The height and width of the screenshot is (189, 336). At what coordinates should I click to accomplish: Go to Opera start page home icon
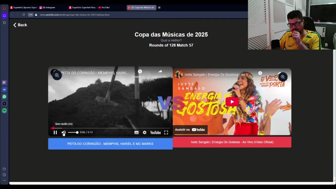pos(4,15)
